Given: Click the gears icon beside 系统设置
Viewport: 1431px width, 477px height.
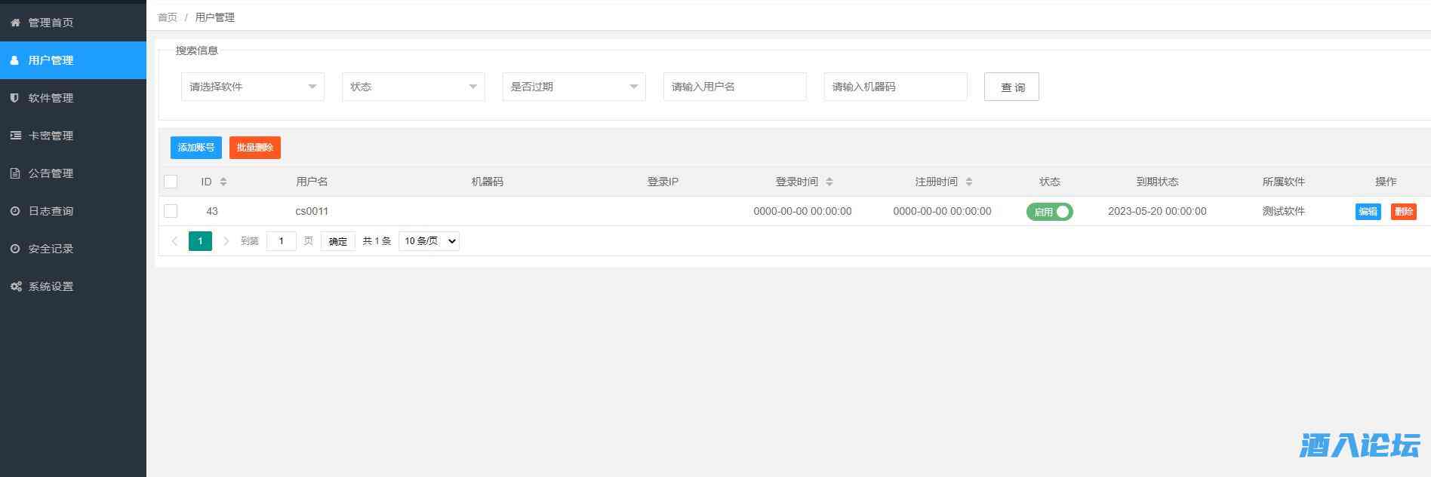Looking at the screenshot, I should [15, 286].
